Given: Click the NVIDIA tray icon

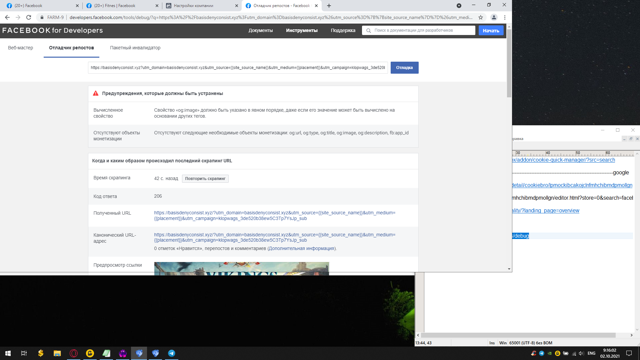Looking at the screenshot, I should click(549, 353).
